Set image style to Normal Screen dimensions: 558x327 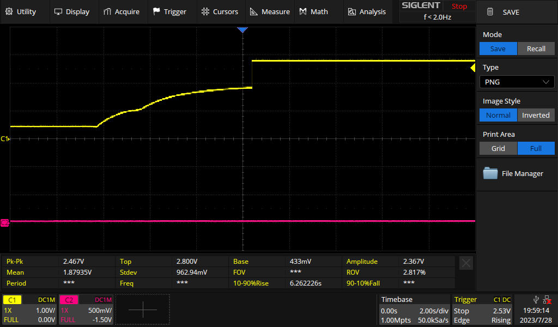click(x=498, y=115)
